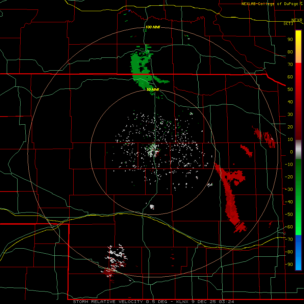Click the 20 value on color scale

[x=290, y=127]
